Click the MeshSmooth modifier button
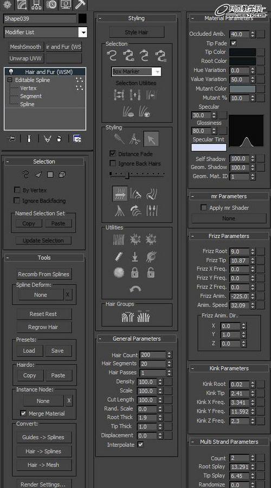The width and height of the screenshot is (271, 488). [25, 47]
